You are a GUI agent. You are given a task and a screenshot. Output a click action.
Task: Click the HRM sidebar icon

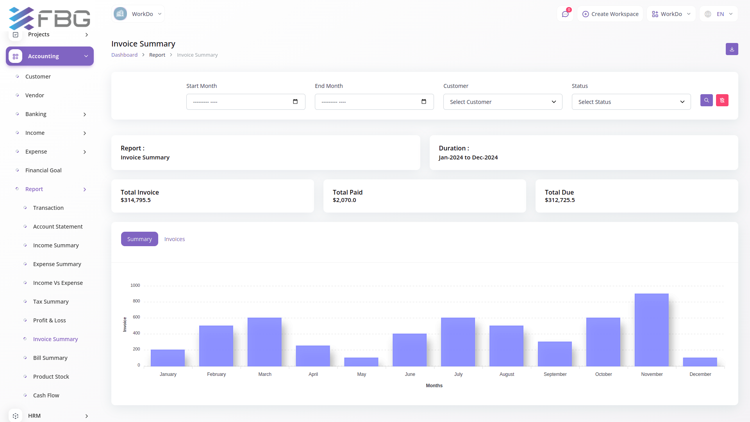(x=16, y=416)
